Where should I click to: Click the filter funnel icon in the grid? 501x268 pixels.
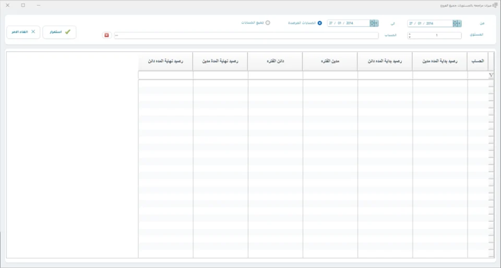pyautogui.click(x=491, y=75)
